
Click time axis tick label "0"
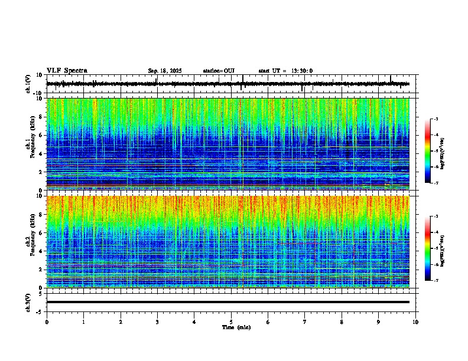(x=47, y=322)
